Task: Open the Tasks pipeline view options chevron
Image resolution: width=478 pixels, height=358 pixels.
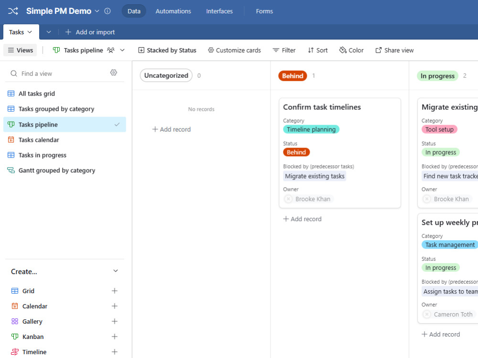Action: pyautogui.click(x=122, y=50)
